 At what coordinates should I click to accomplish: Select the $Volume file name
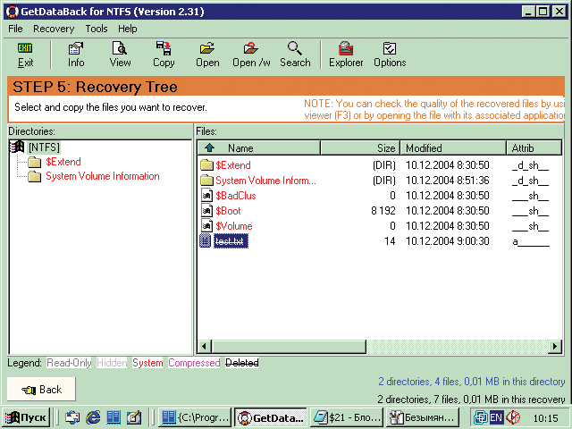pos(234,226)
